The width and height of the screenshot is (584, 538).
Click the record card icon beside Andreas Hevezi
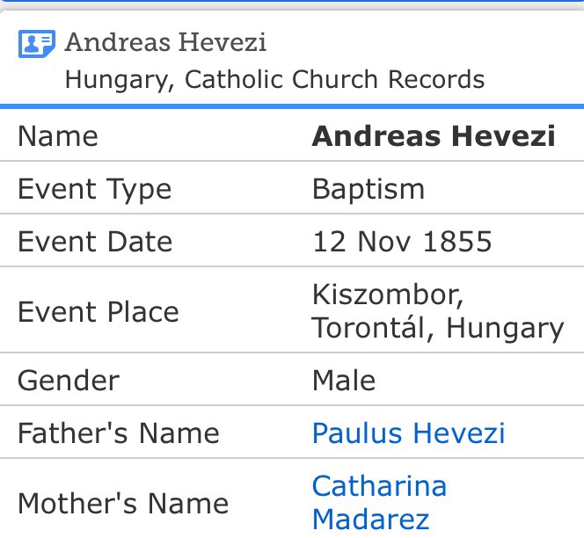[37, 44]
